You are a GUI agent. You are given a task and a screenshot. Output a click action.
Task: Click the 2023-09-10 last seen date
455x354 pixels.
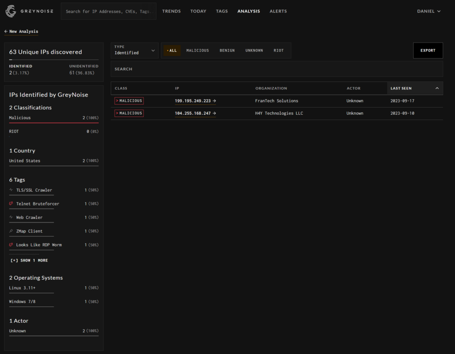coord(402,113)
